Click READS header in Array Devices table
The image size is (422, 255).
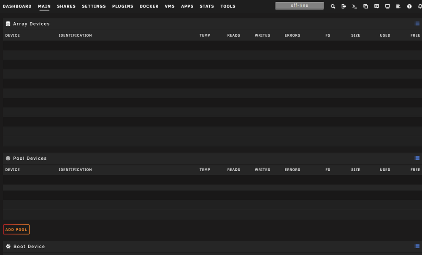tap(234, 35)
